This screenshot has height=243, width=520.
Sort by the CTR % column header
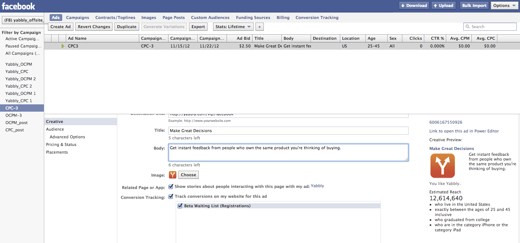click(x=435, y=38)
